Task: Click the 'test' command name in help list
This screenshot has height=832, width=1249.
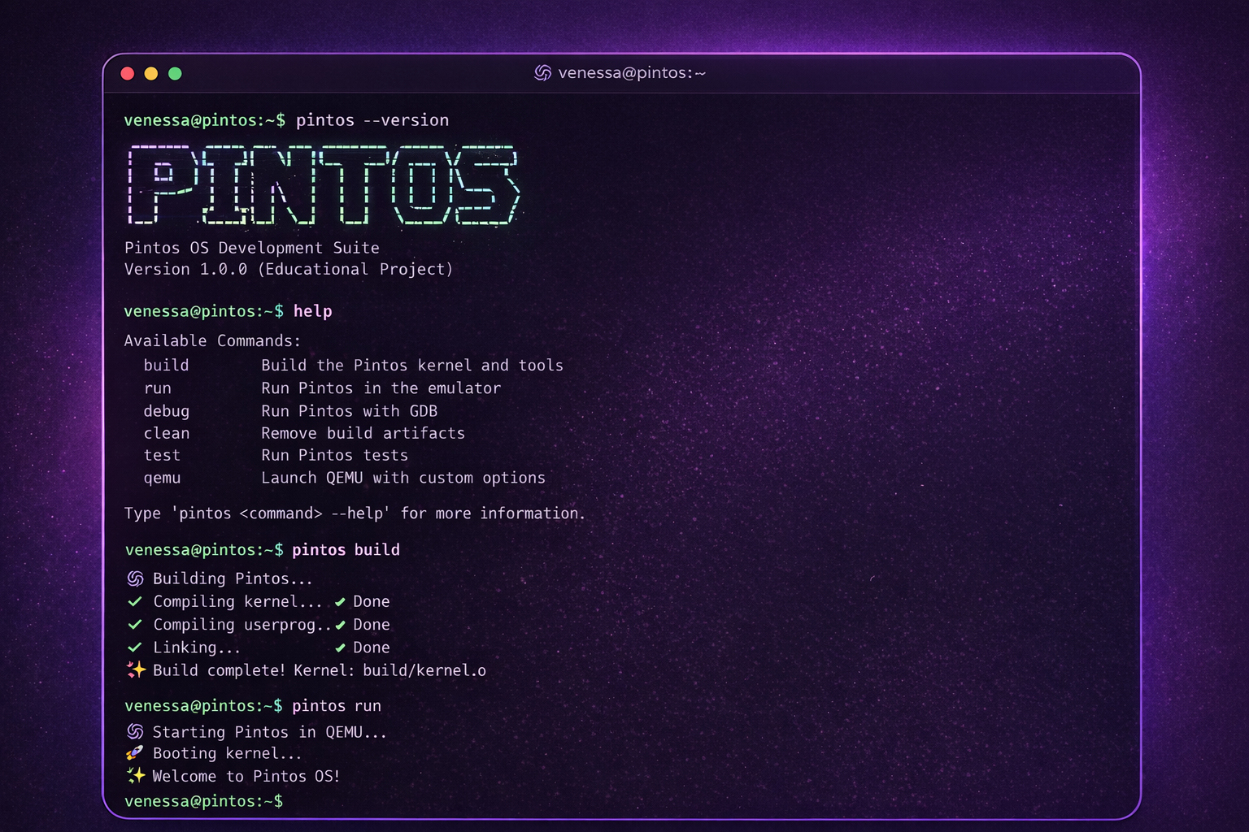Action: coord(162,455)
